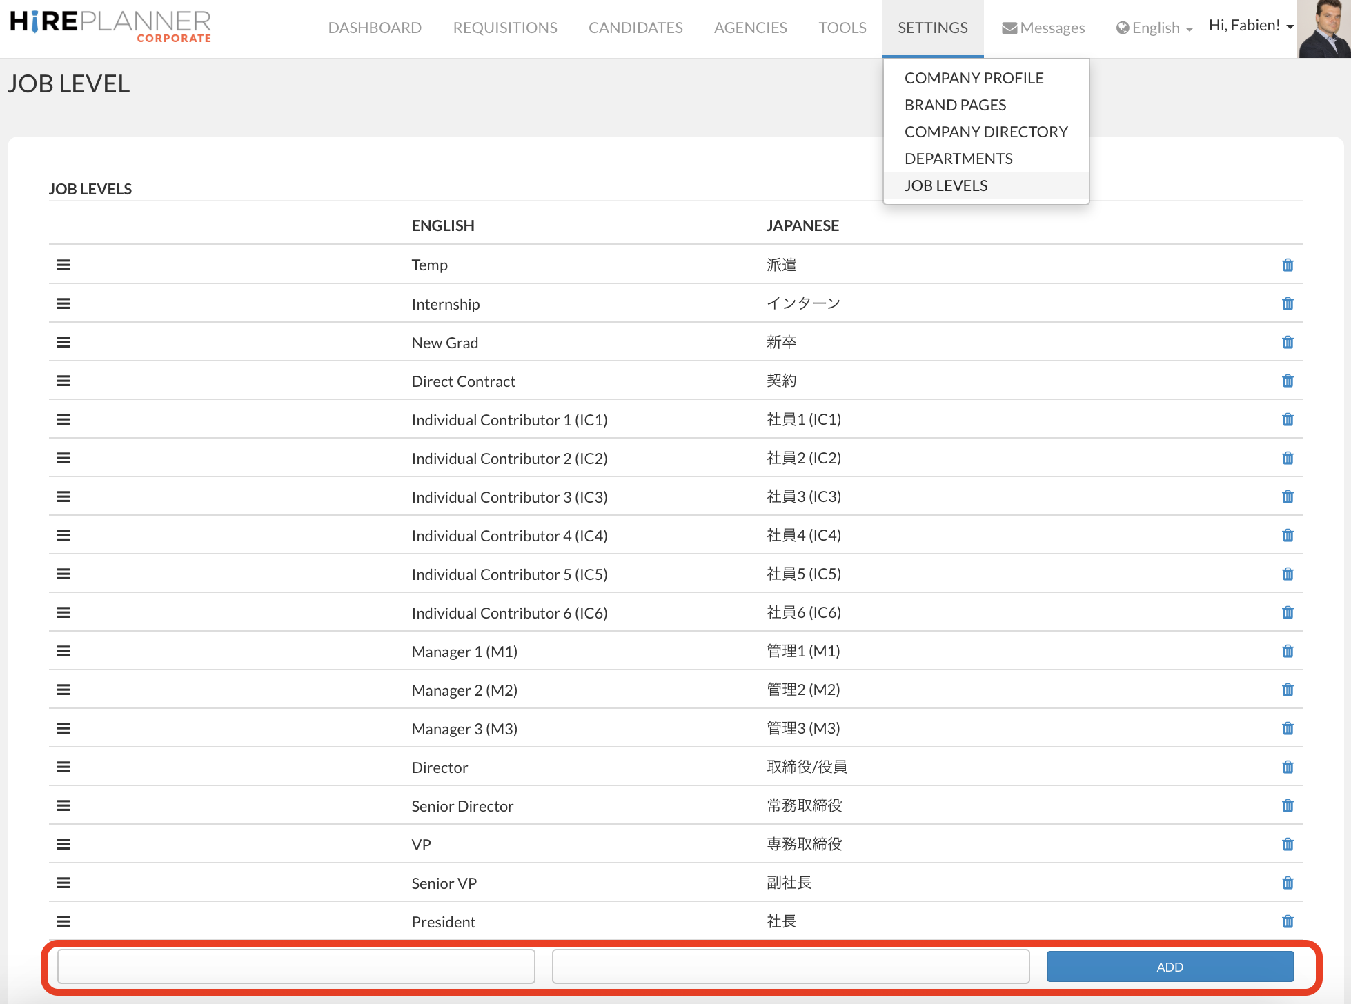Click the Messages envelope icon

(x=1009, y=28)
